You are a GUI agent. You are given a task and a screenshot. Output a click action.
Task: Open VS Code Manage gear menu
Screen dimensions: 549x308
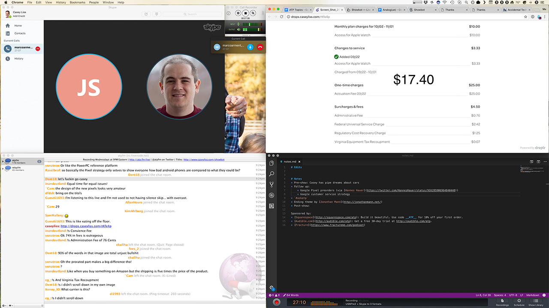(271, 288)
